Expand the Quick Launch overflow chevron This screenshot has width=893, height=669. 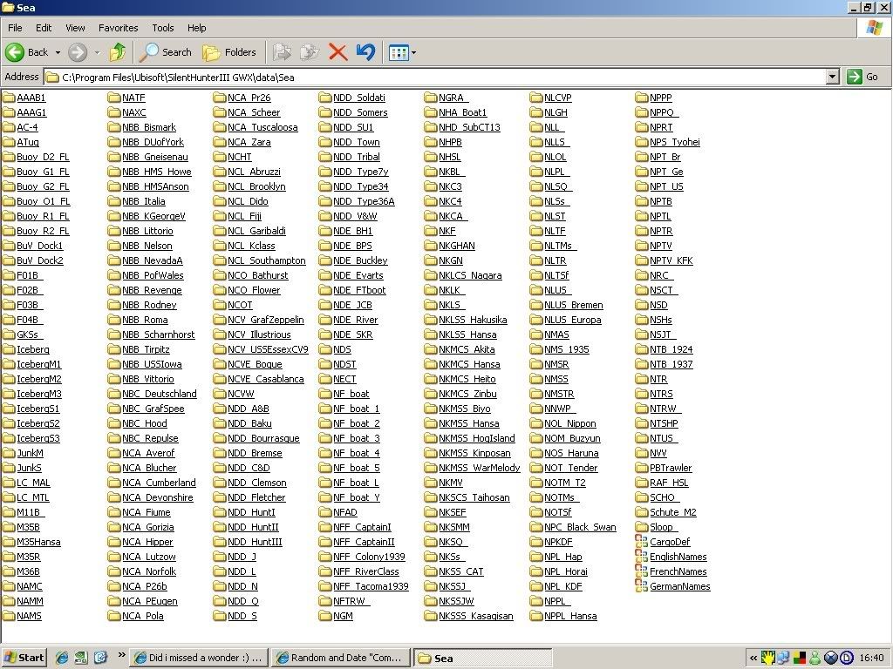[121, 655]
